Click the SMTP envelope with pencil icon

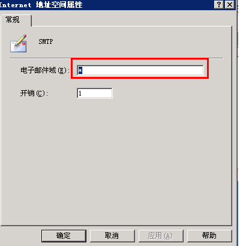19,43
